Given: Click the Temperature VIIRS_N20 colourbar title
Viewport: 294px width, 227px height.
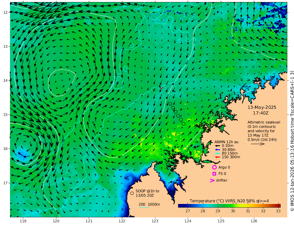Looking at the screenshot, I should tap(229, 201).
